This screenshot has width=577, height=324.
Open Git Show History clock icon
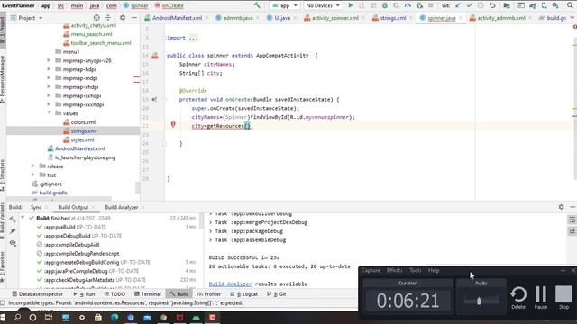click(481, 5)
